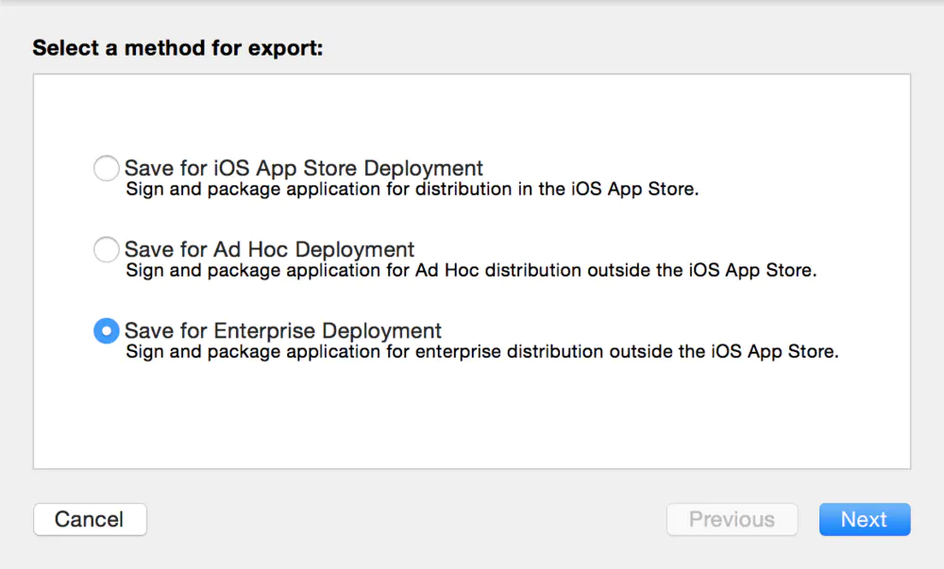Click the "Save for iOS App Store Deployment" label
Image resolution: width=944 pixels, height=569 pixels.
coord(303,168)
